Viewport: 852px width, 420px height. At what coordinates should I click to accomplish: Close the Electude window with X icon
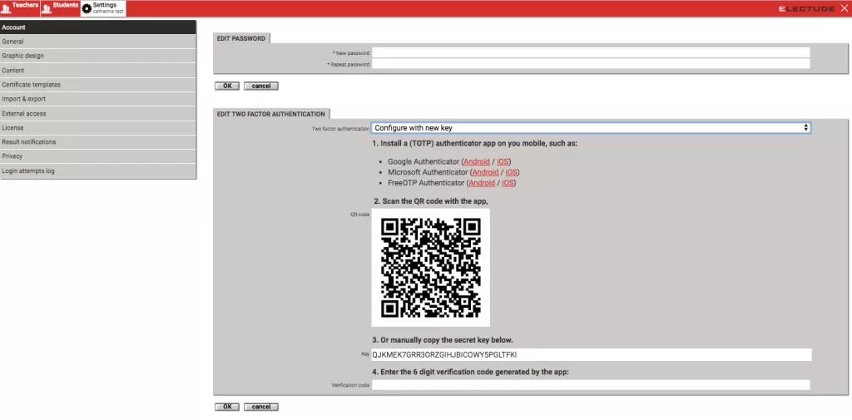click(844, 8)
